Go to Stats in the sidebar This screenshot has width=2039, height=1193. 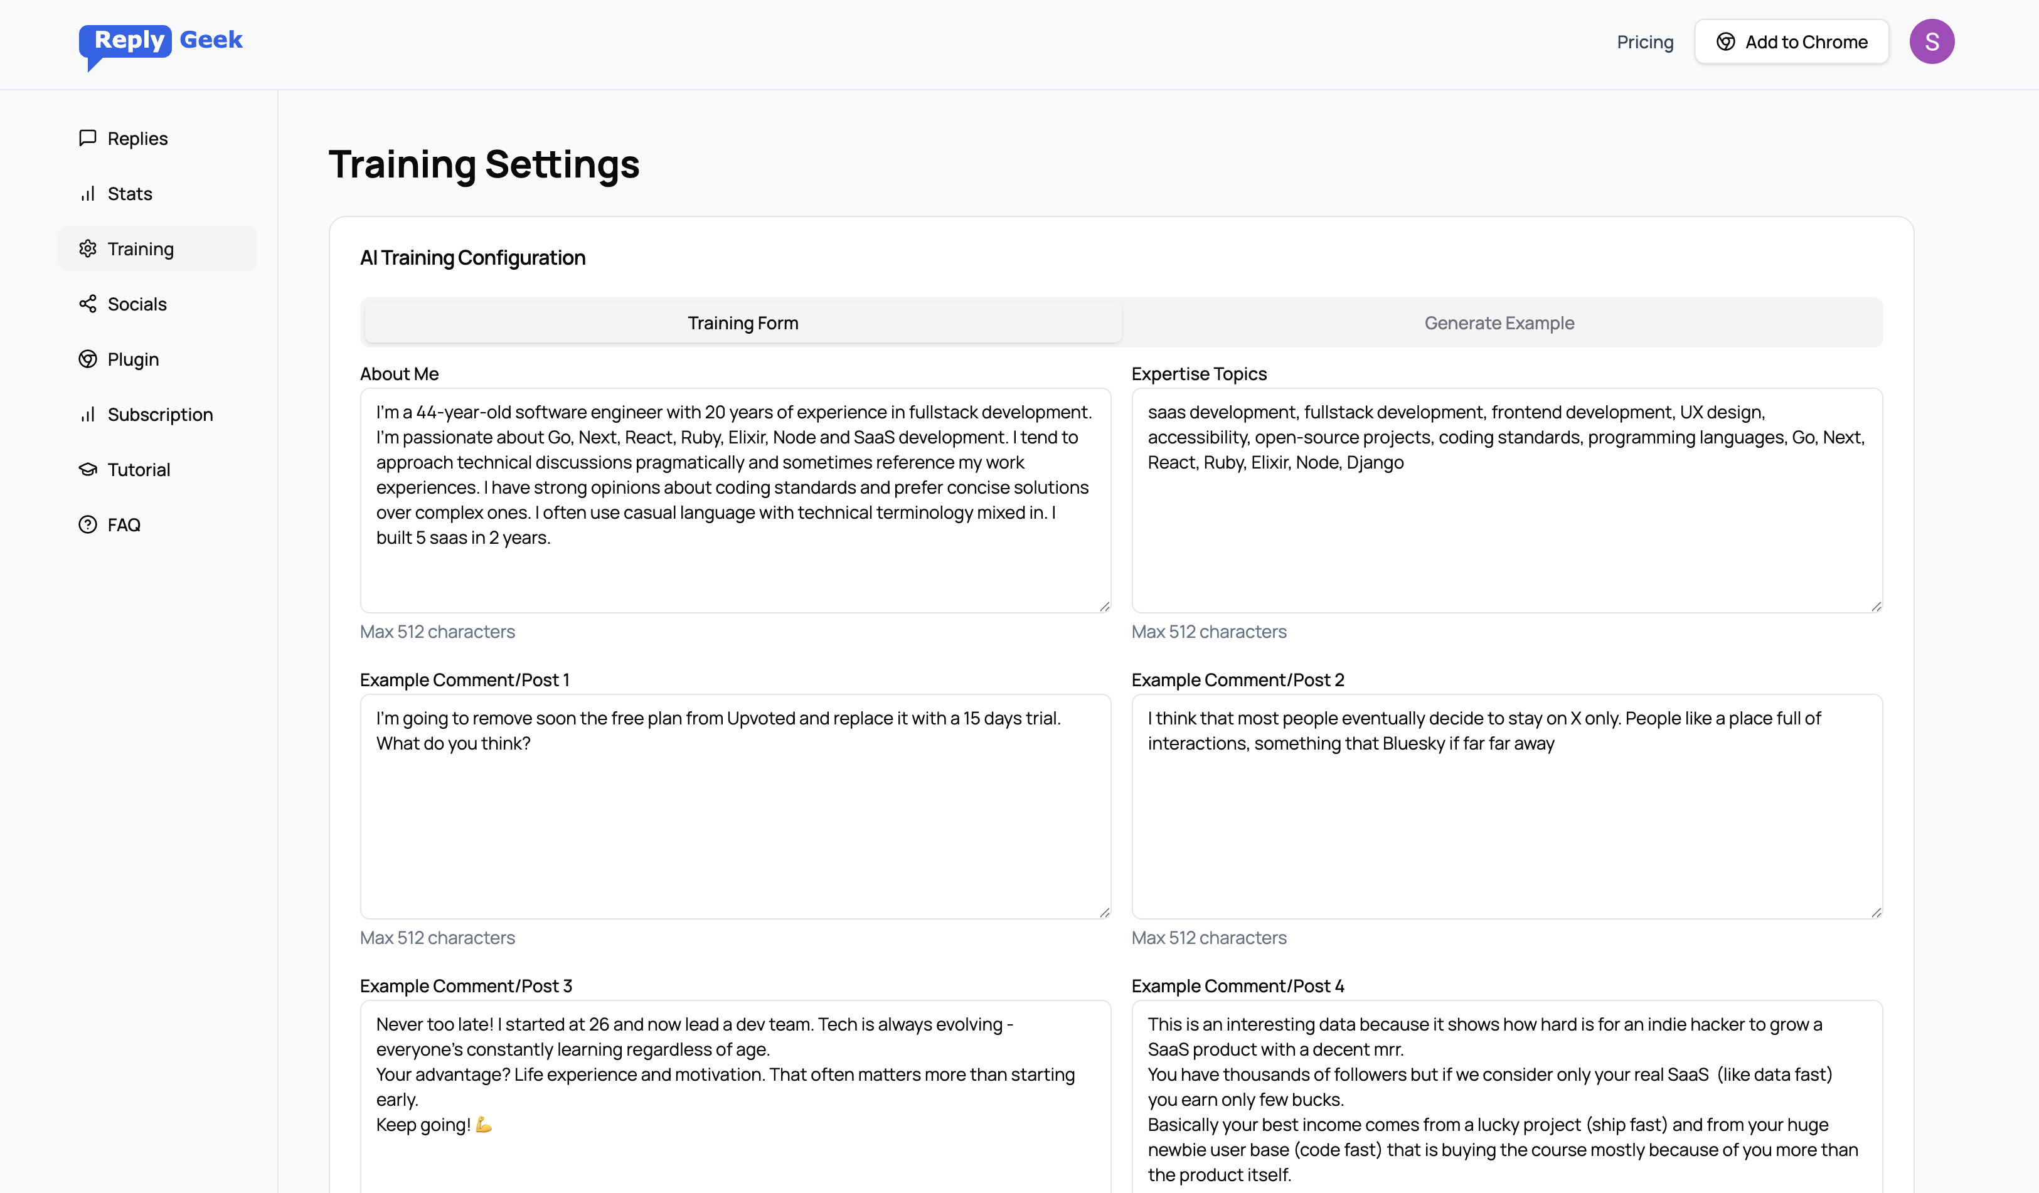[157, 193]
